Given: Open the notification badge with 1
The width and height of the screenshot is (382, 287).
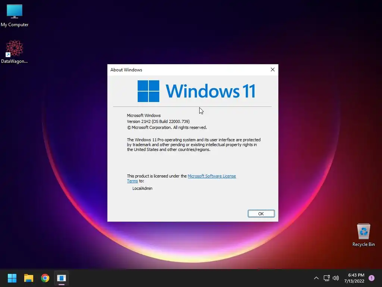Looking at the screenshot, I should (x=372, y=278).
